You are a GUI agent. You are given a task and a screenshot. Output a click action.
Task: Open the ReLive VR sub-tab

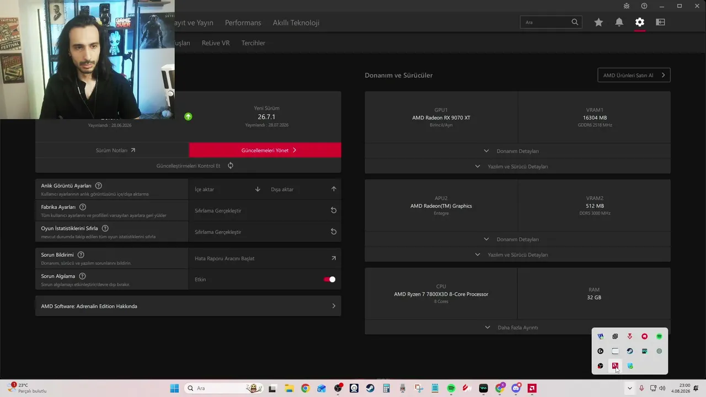point(216,43)
